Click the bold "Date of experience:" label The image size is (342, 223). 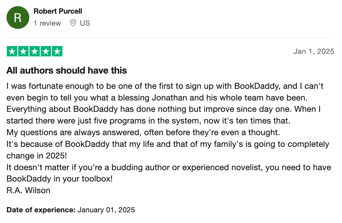(x=41, y=210)
